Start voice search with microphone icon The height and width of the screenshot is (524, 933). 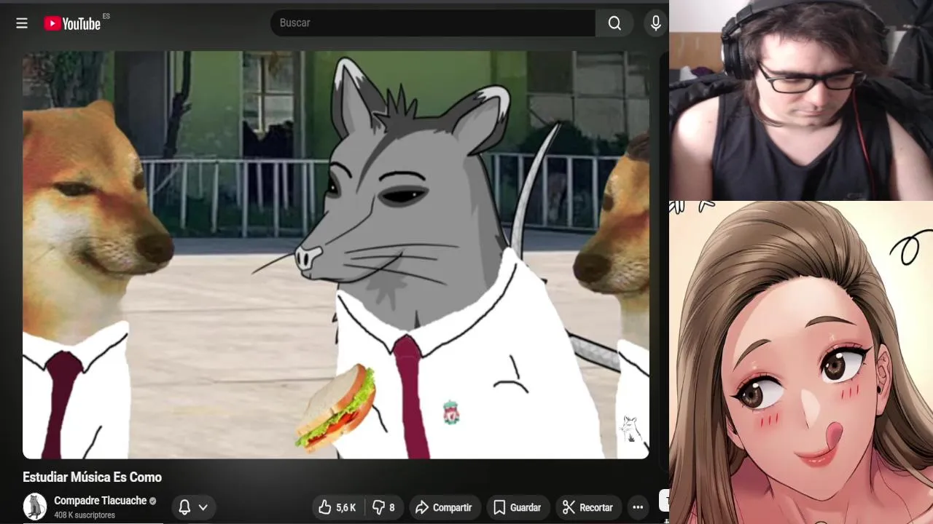tap(655, 23)
